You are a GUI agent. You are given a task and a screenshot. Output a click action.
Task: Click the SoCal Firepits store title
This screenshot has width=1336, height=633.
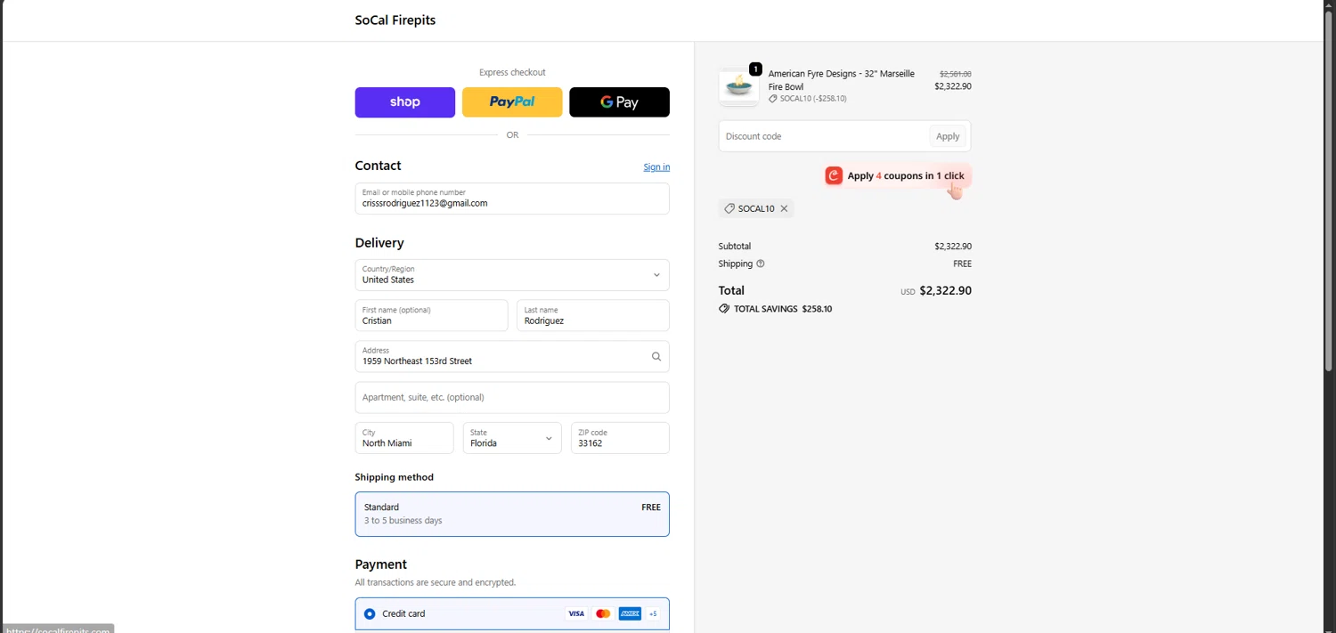pos(395,20)
